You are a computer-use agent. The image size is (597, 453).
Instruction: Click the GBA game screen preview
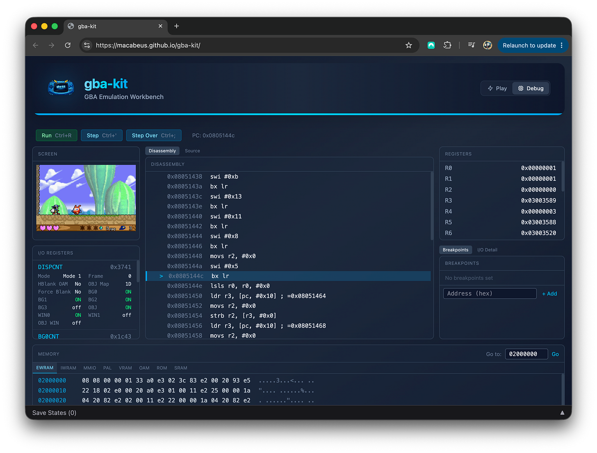86,198
